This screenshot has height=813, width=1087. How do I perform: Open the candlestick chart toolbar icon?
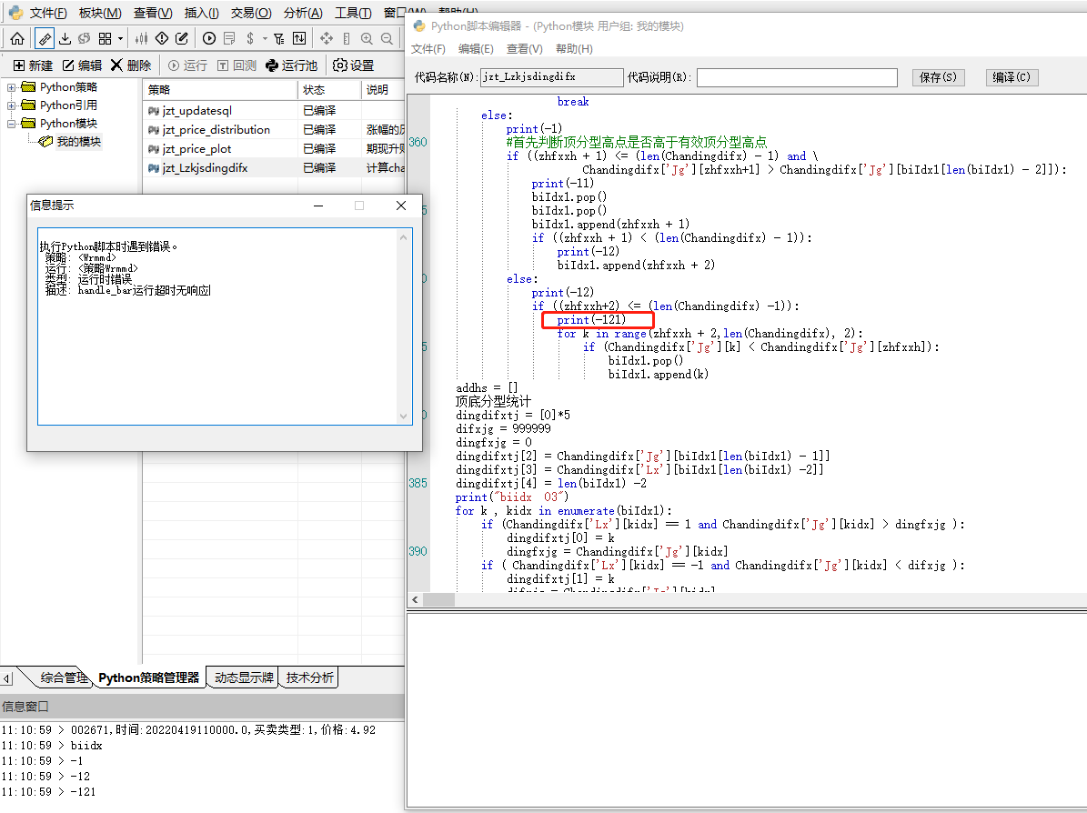pyautogui.click(x=141, y=38)
